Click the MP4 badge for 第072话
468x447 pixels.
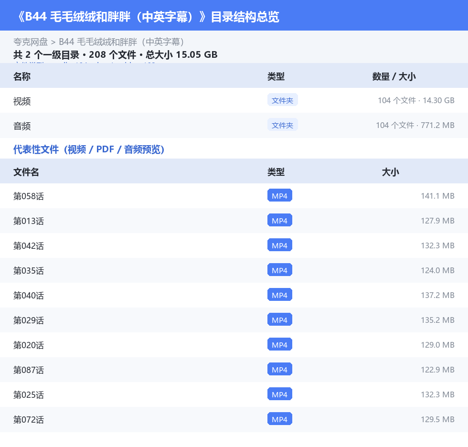pyautogui.click(x=280, y=419)
